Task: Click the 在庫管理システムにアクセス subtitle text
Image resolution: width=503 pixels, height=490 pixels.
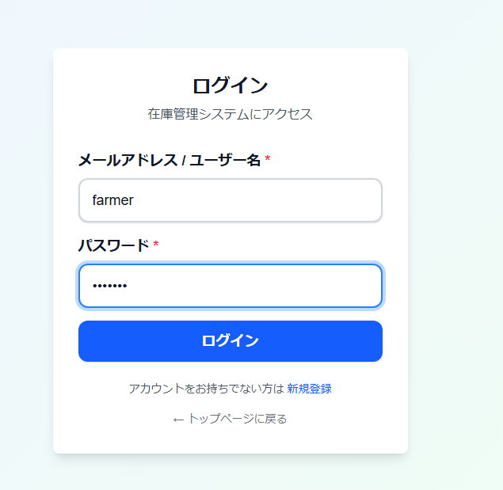Action: click(230, 114)
